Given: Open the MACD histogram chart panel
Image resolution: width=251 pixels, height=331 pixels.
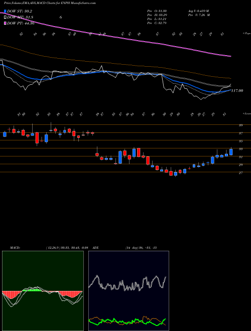Looking at the screenshot, I should pyautogui.click(x=43, y=291).
